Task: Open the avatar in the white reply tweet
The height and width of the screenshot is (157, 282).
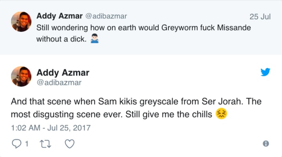Action: [x=22, y=76]
